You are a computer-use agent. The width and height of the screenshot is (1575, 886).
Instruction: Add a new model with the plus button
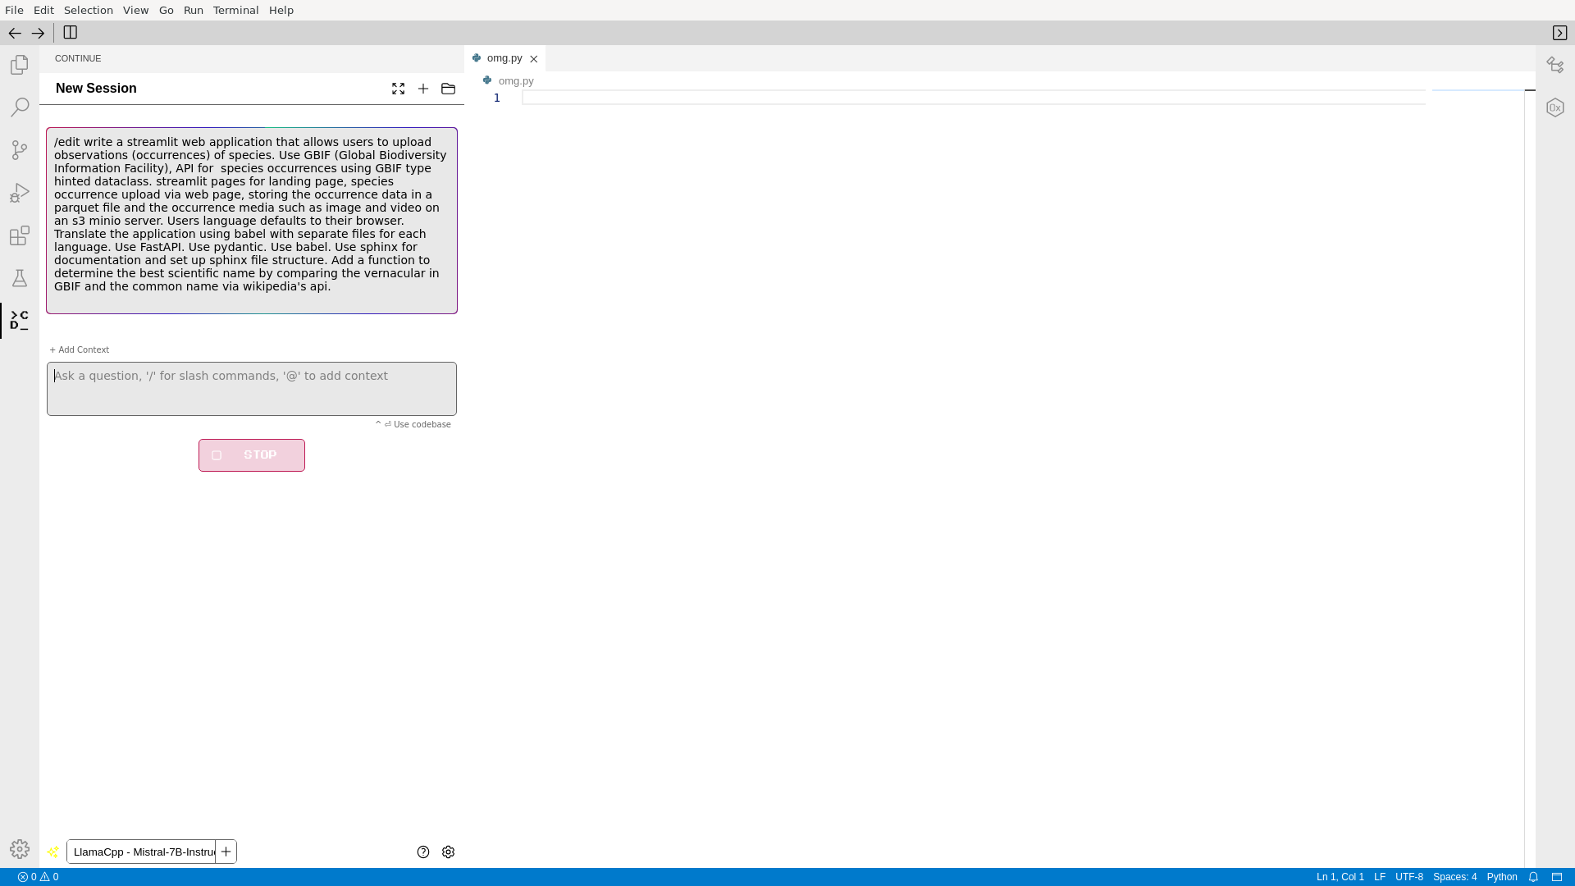coord(226,852)
